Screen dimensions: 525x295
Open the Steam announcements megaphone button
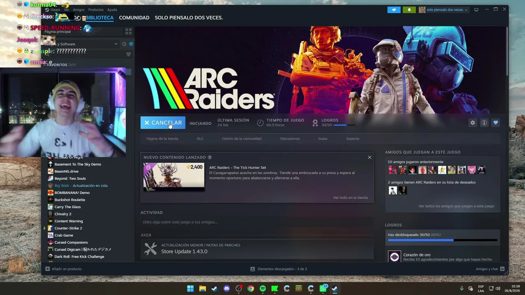tap(394, 10)
